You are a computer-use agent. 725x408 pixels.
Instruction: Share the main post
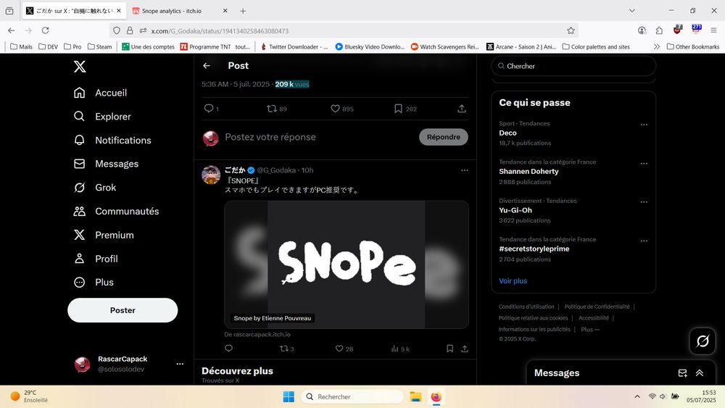tap(461, 109)
